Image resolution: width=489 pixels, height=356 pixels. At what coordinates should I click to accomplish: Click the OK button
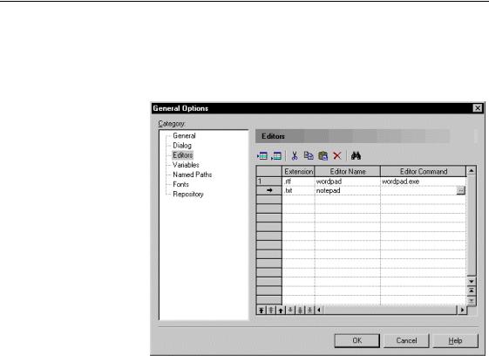tap(357, 340)
